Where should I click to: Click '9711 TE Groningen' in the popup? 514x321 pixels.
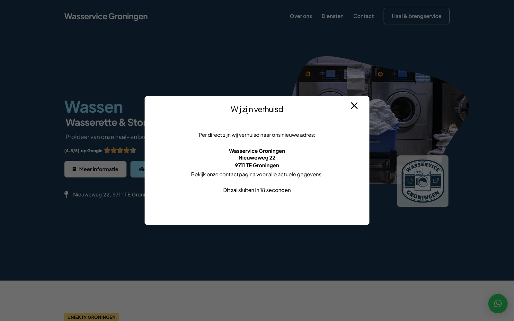point(257,165)
